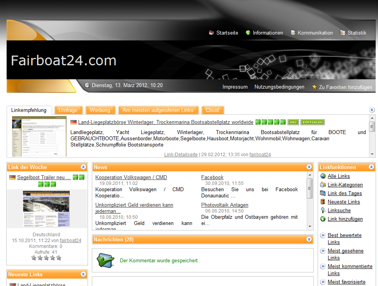This screenshot has width=378, height=286.
Task: Click the green NEU badge
Action: (293, 122)
